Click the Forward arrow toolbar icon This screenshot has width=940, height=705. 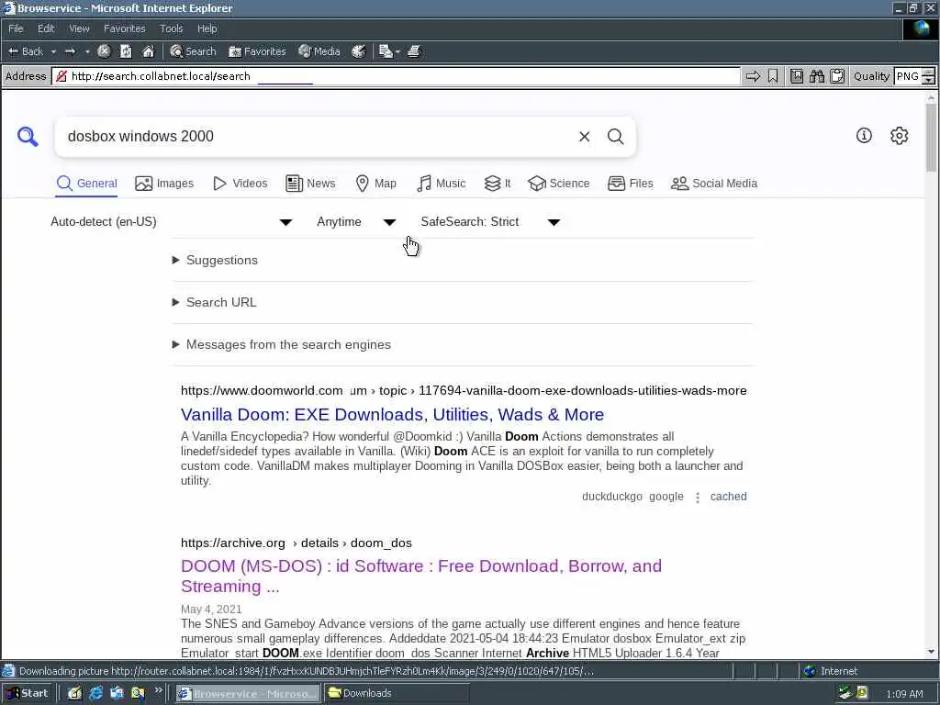click(70, 51)
